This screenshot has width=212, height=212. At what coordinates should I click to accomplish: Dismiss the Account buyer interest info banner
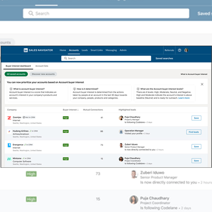click(202, 84)
